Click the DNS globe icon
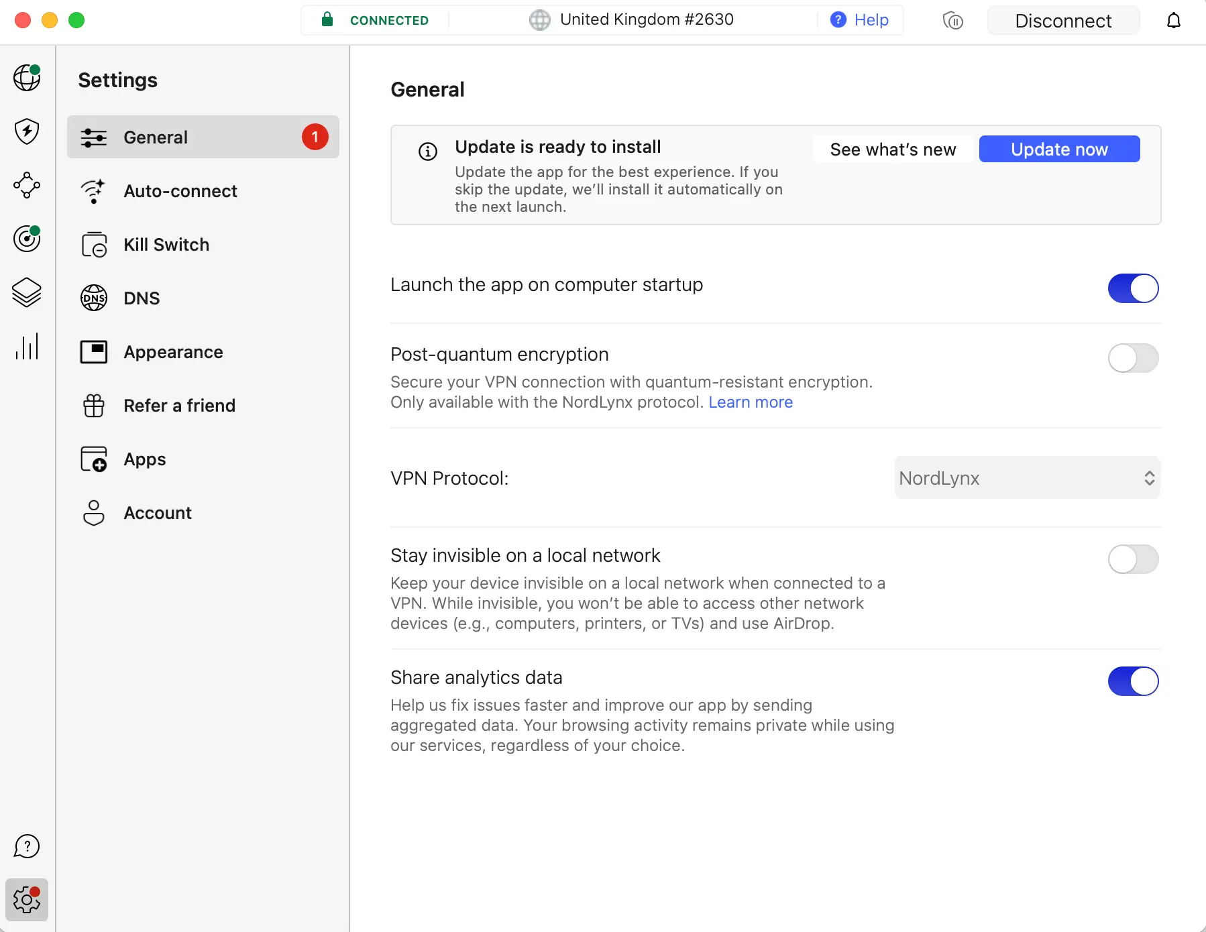This screenshot has width=1206, height=932. (x=94, y=298)
